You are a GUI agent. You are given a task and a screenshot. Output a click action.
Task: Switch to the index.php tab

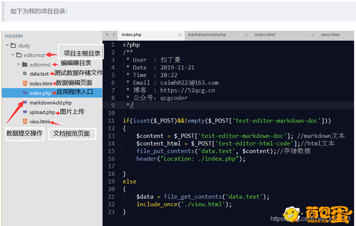[131, 35]
